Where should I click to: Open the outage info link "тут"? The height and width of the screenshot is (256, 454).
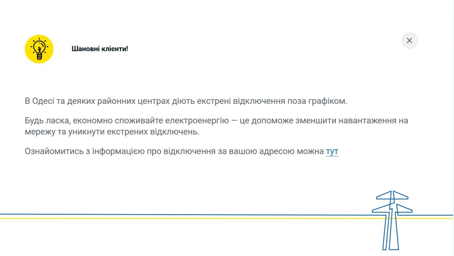[332, 151]
